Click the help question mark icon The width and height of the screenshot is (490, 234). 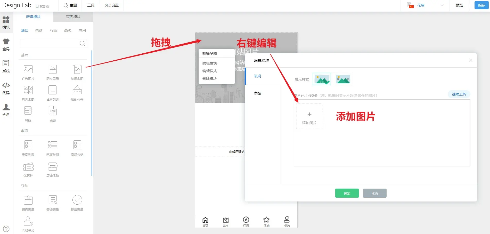point(6,229)
